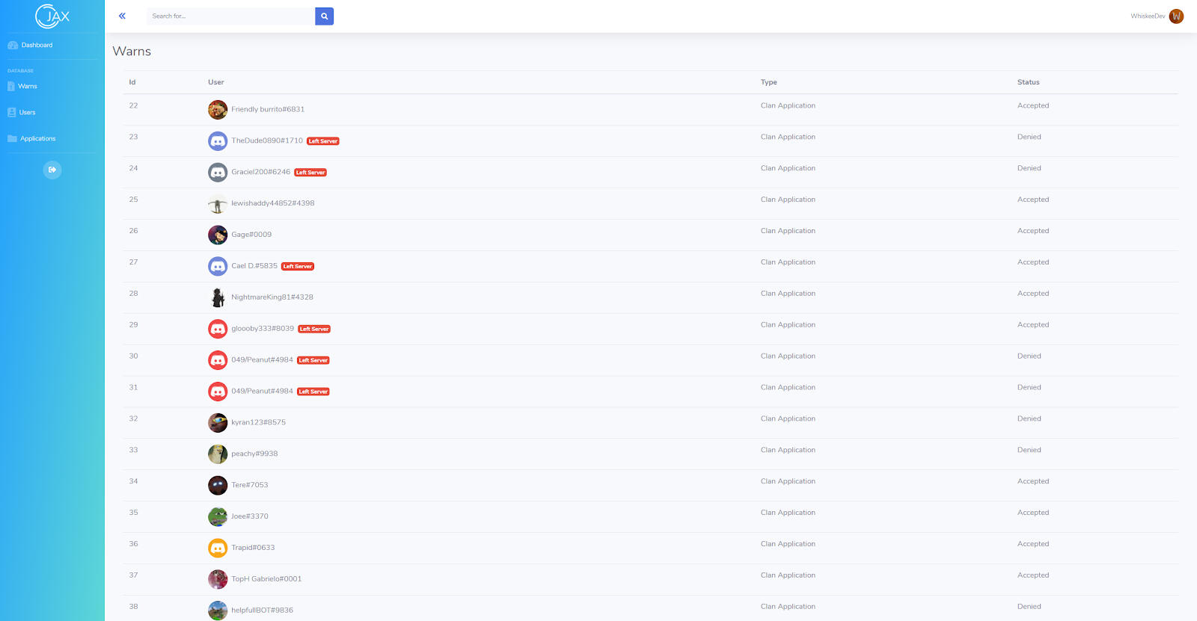
Task: Click inside the Search for... field
Action: [230, 16]
